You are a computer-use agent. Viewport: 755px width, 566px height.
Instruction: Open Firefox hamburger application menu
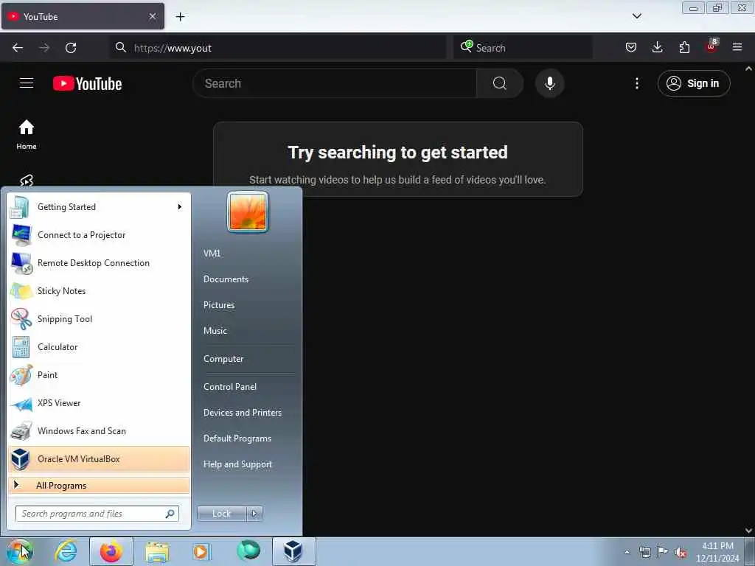tap(737, 47)
